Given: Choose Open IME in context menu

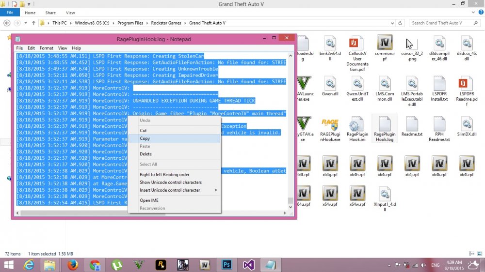Looking at the screenshot, I should [174, 200].
